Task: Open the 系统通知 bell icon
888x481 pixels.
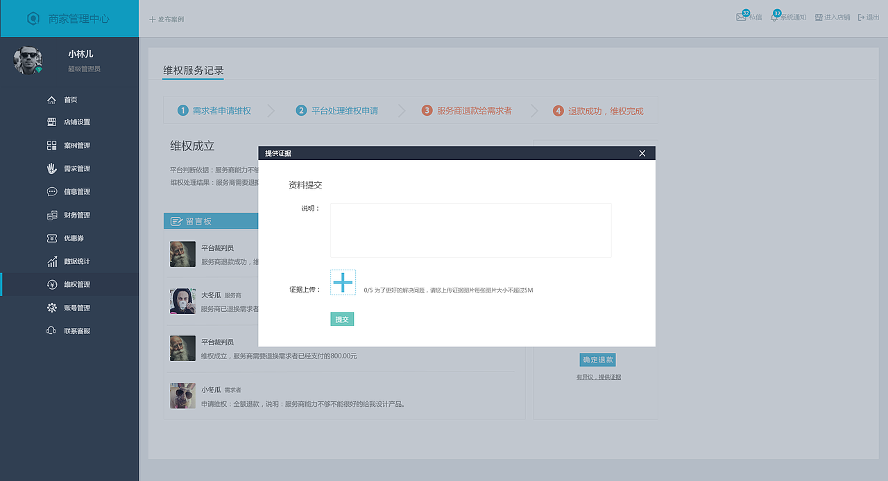Action: (x=774, y=17)
